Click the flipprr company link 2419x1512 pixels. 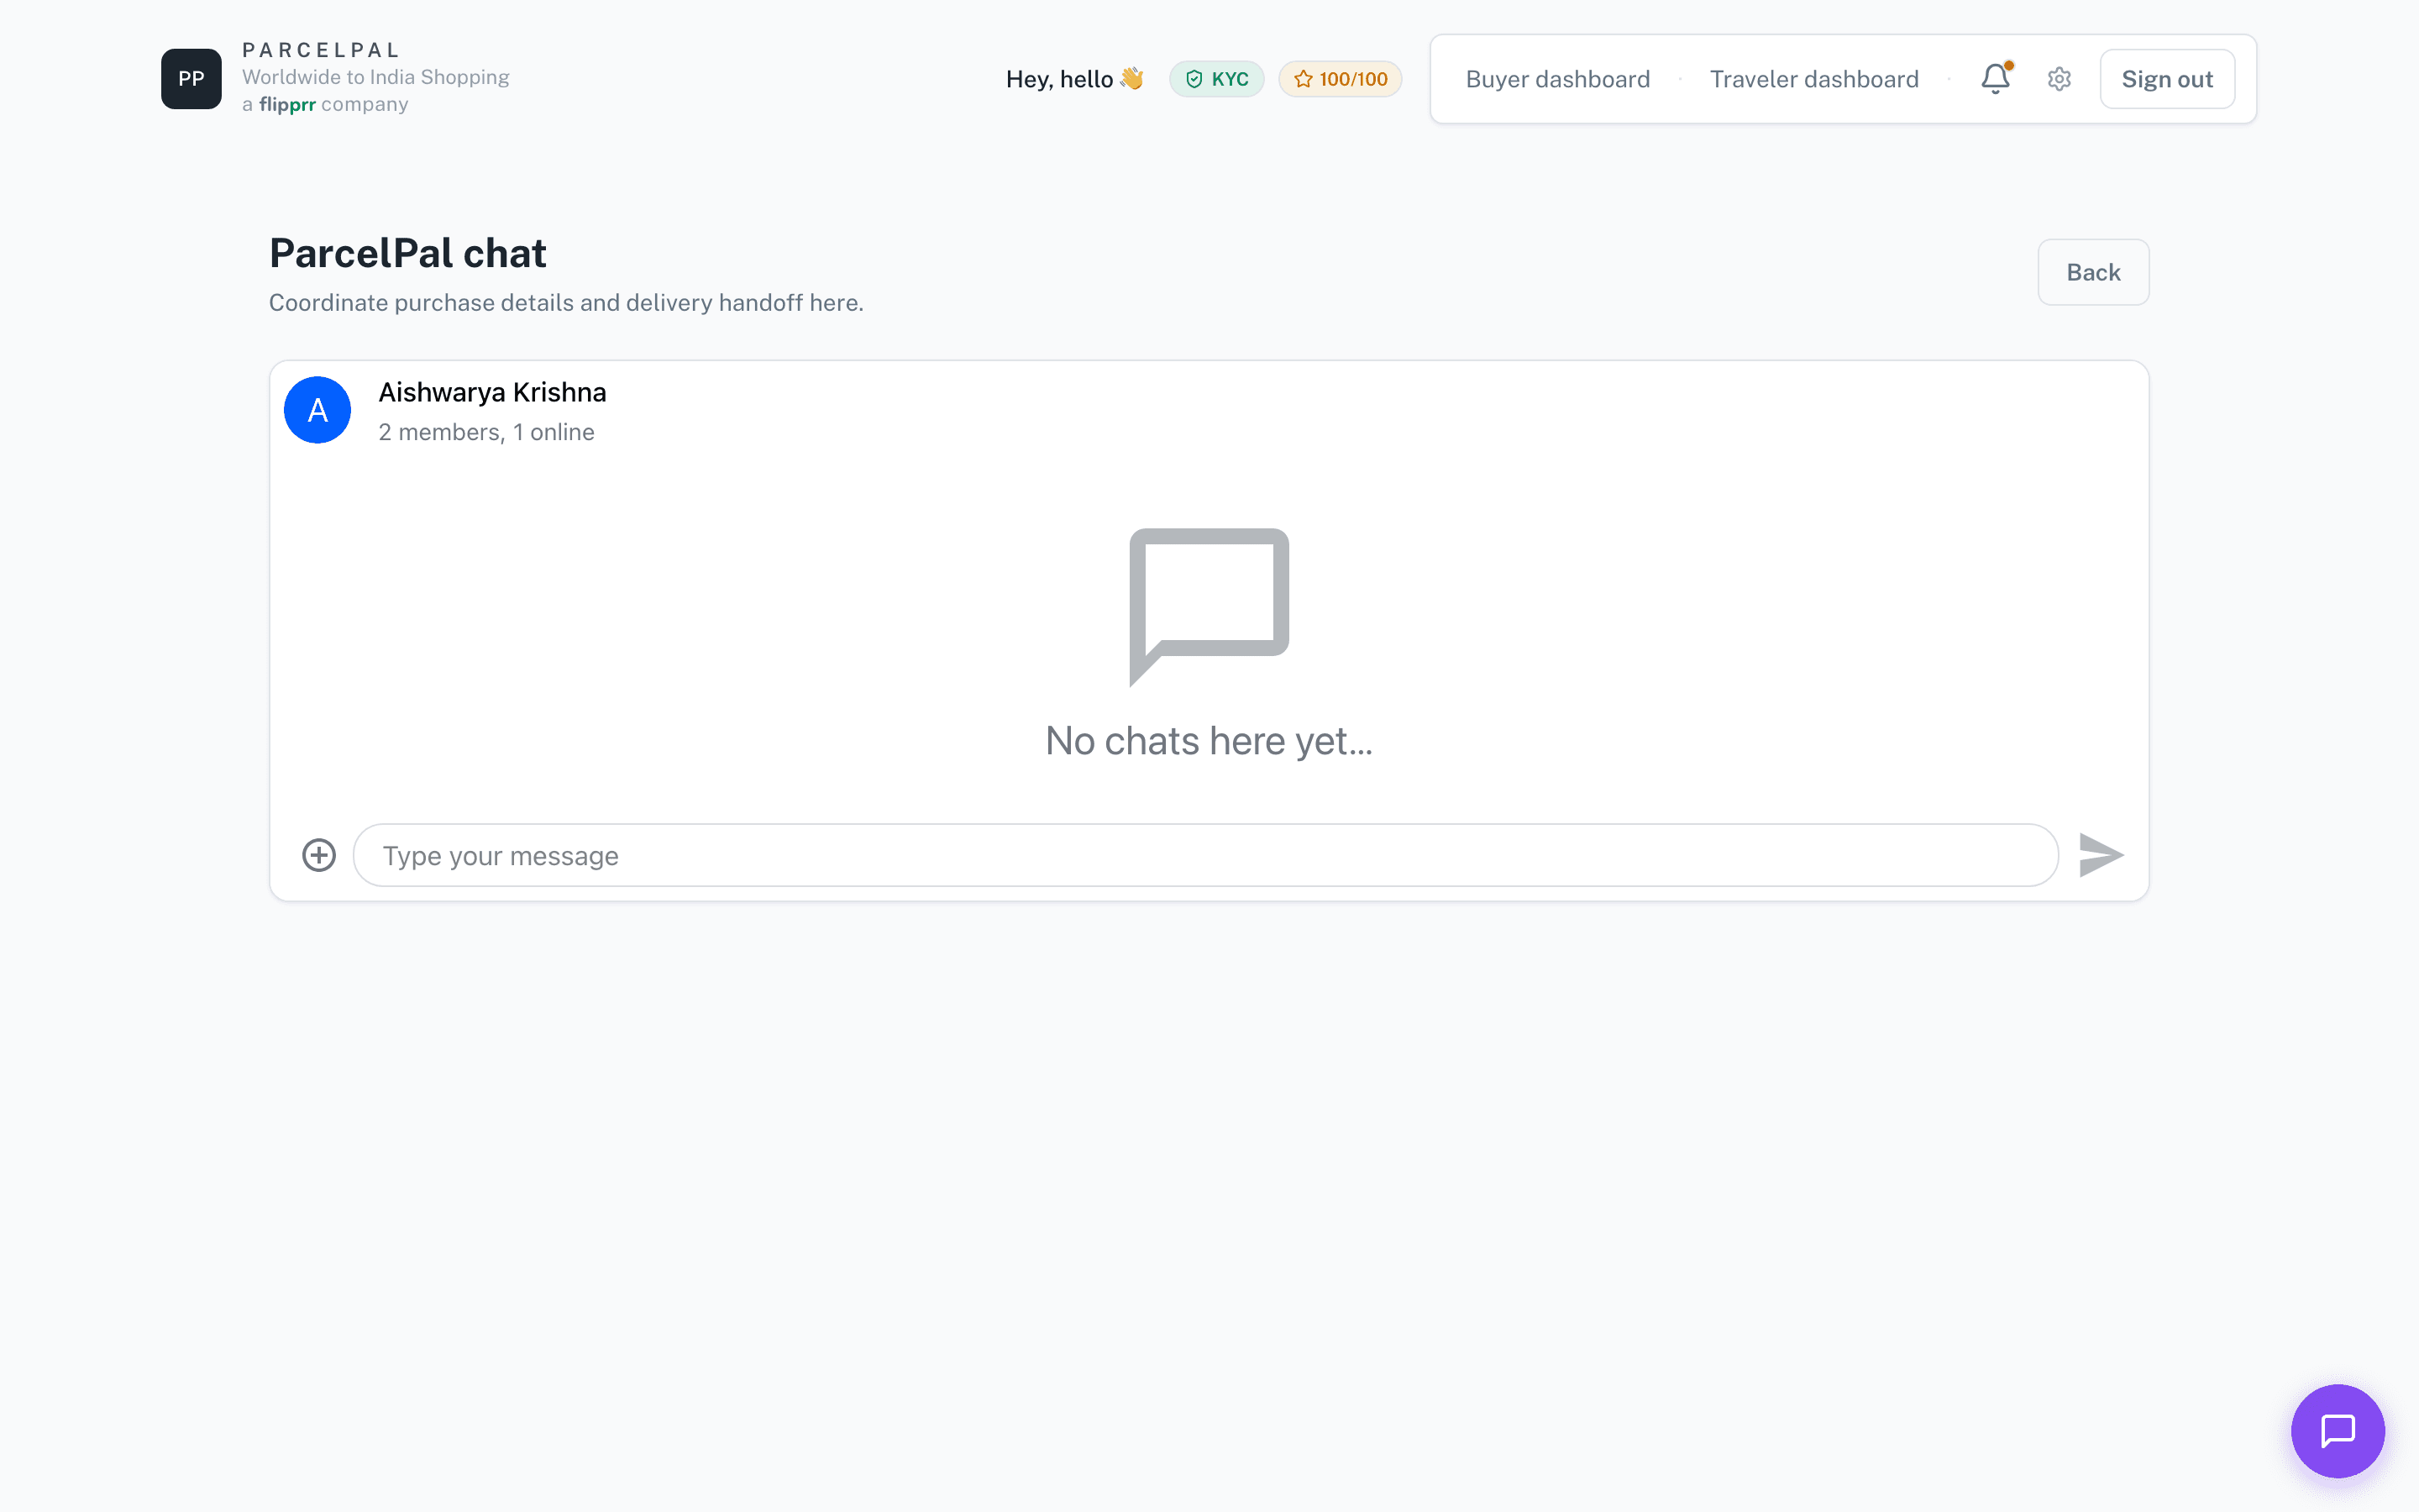[288, 105]
